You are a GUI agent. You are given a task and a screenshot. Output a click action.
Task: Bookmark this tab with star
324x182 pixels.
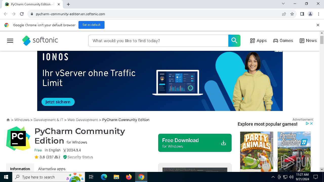(x=292, y=14)
